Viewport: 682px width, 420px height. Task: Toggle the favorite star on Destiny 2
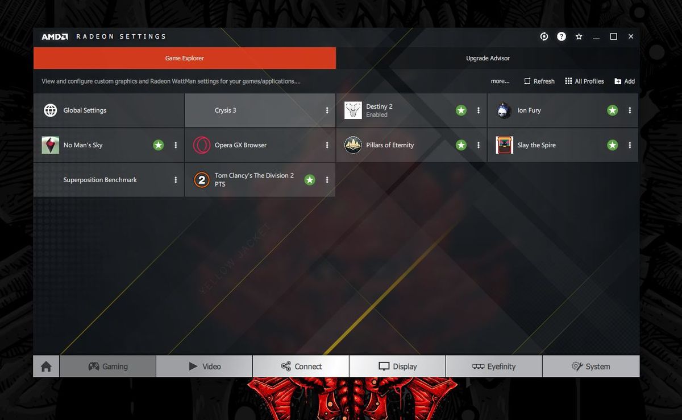461,110
